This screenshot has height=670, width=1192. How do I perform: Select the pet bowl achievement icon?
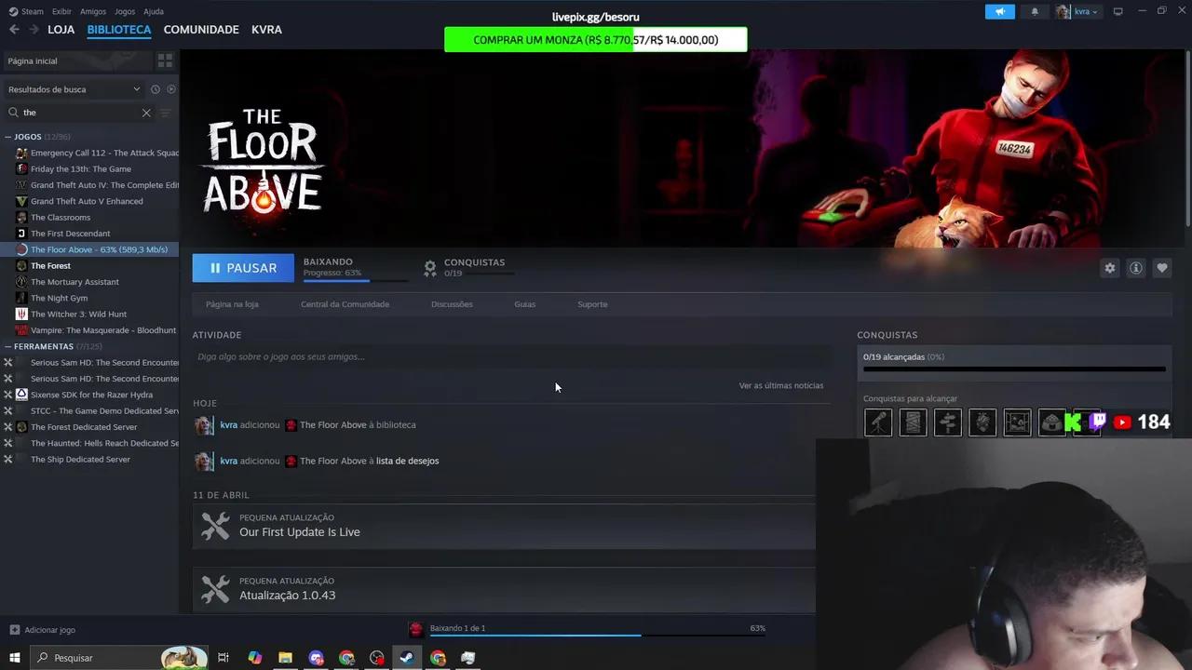click(1051, 422)
